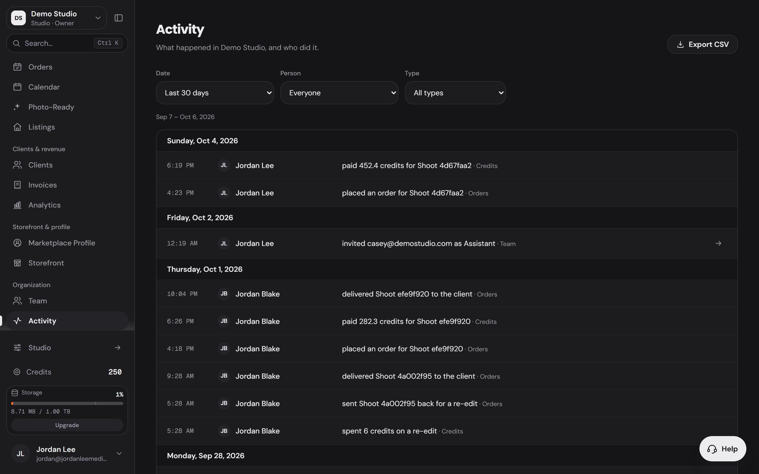
Task: Click the Search input field
Action: tap(67, 43)
